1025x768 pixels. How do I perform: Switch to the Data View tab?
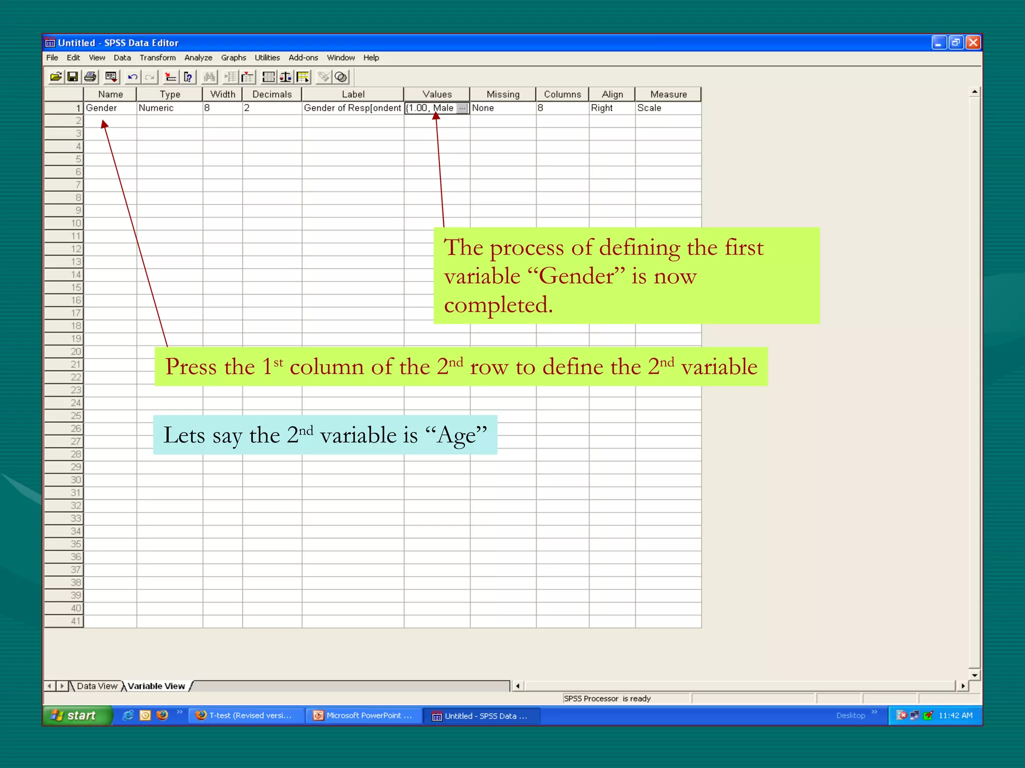tap(97, 686)
